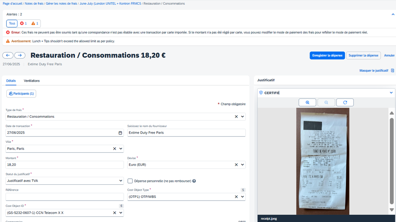Screen dimensions: 396x222
Task: Click the receipt panel icon beside Masquer
Action: (392, 71)
